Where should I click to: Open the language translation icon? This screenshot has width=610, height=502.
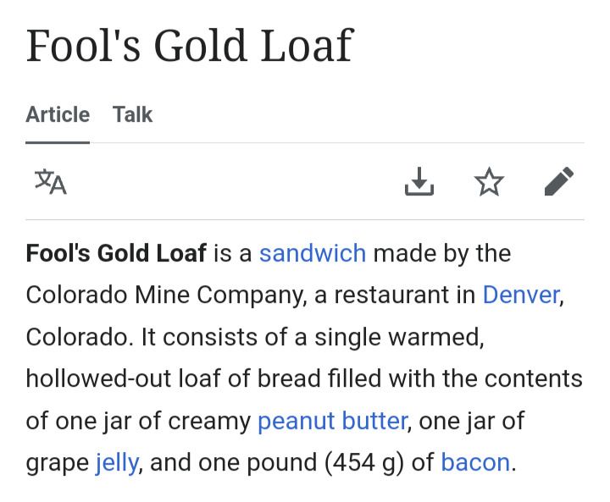pyautogui.click(x=51, y=182)
